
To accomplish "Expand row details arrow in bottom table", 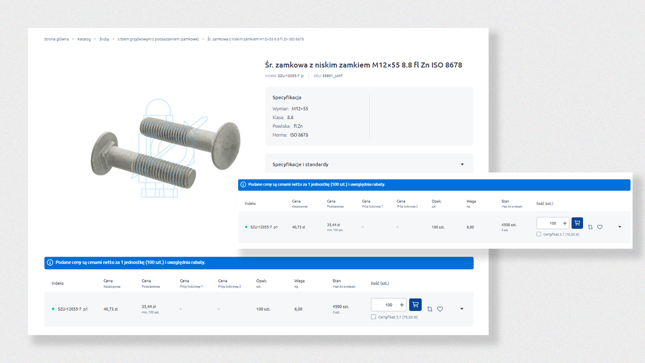I will (x=462, y=309).
